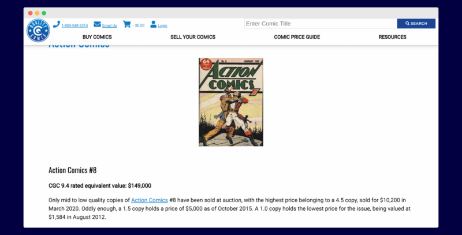Viewport: 462px width, 235px height.
Task: Click the Action Comics cover image
Action: 231,102
